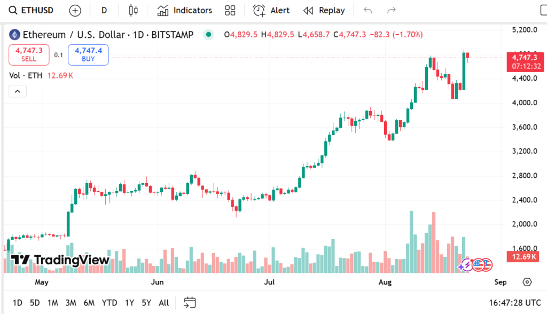The image size is (547, 314).
Task: Select the 3M date range
Action: point(71,303)
